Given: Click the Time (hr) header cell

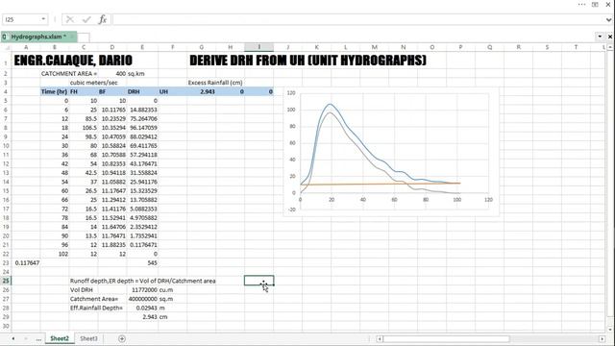Looking at the screenshot, I should coord(54,91).
